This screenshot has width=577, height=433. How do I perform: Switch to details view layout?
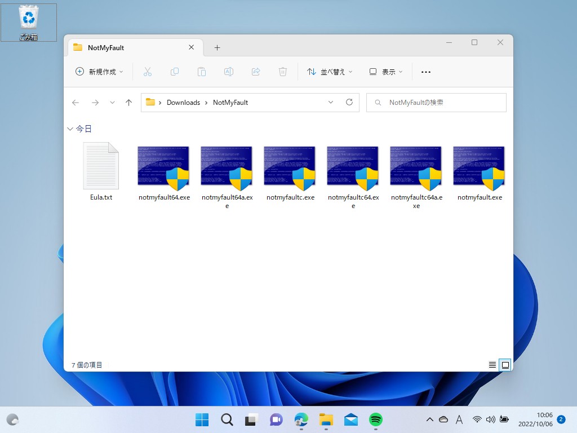click(x=492, y=365)
